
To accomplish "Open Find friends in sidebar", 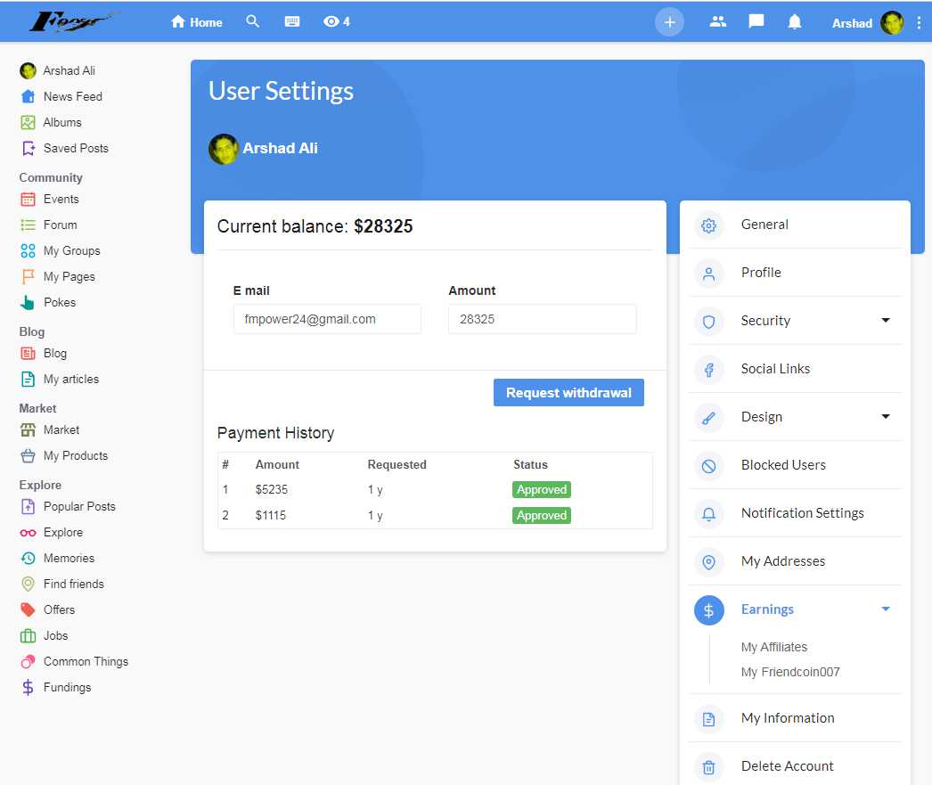I will (61, 585).
